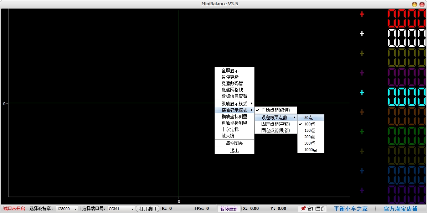Click the blue plus channel marker
The height and width of the screenshot is (213, 427).
[x=362, y=171]
